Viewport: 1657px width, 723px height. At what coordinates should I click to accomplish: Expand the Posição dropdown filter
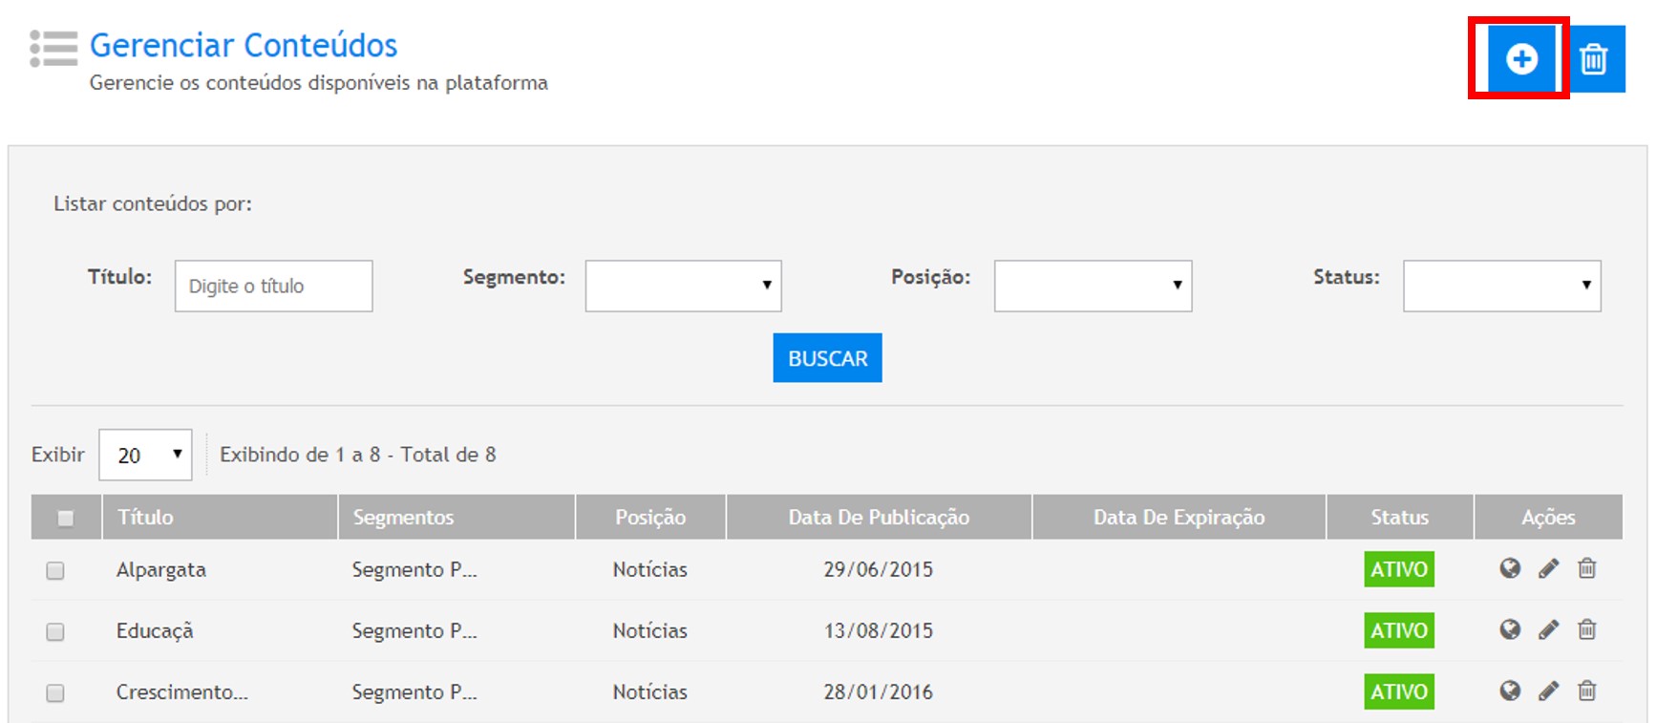pyautogui.click(x=1093, y=286)
